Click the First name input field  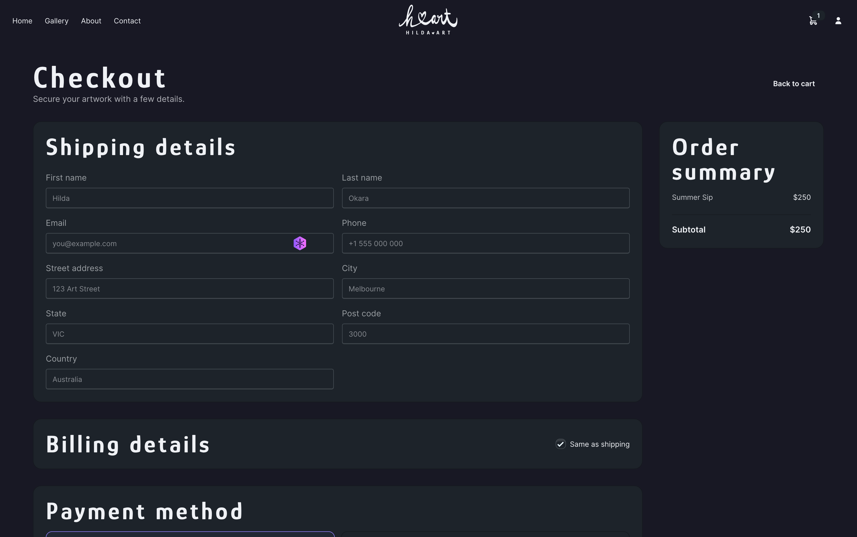point(189,198)
